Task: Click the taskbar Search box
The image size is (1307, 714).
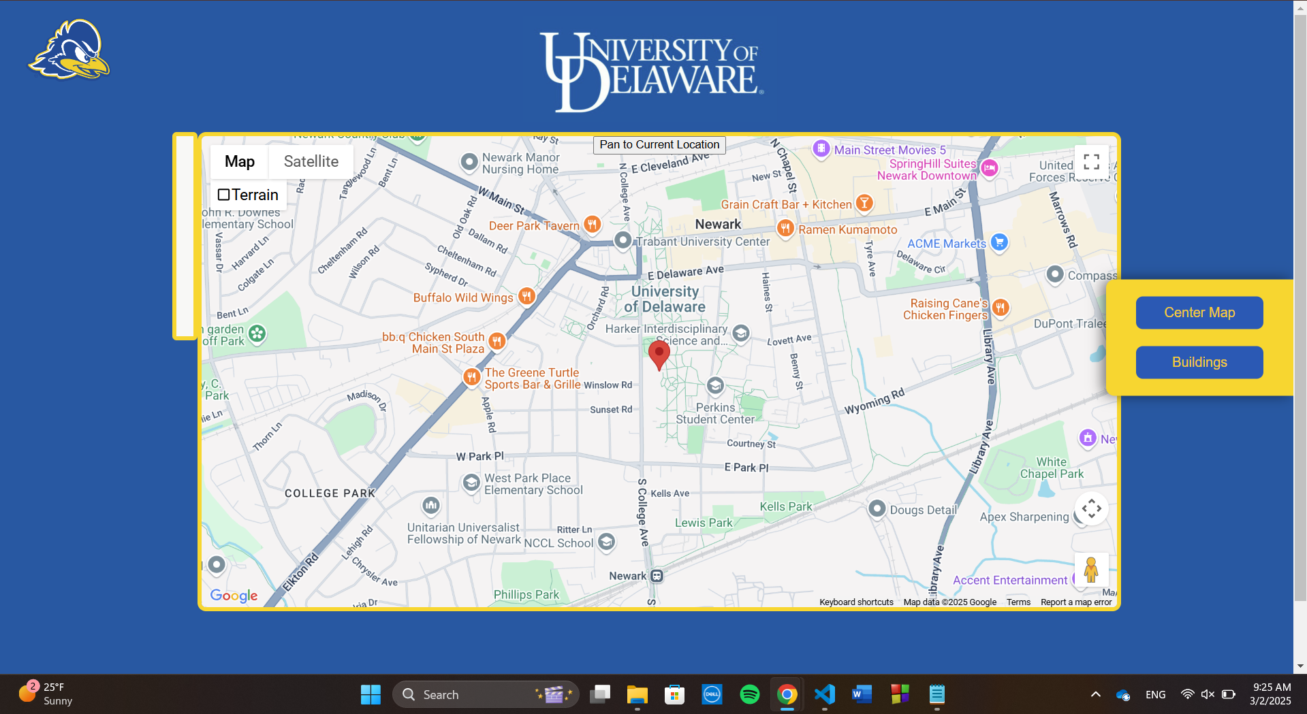Action: click(486, 694)
